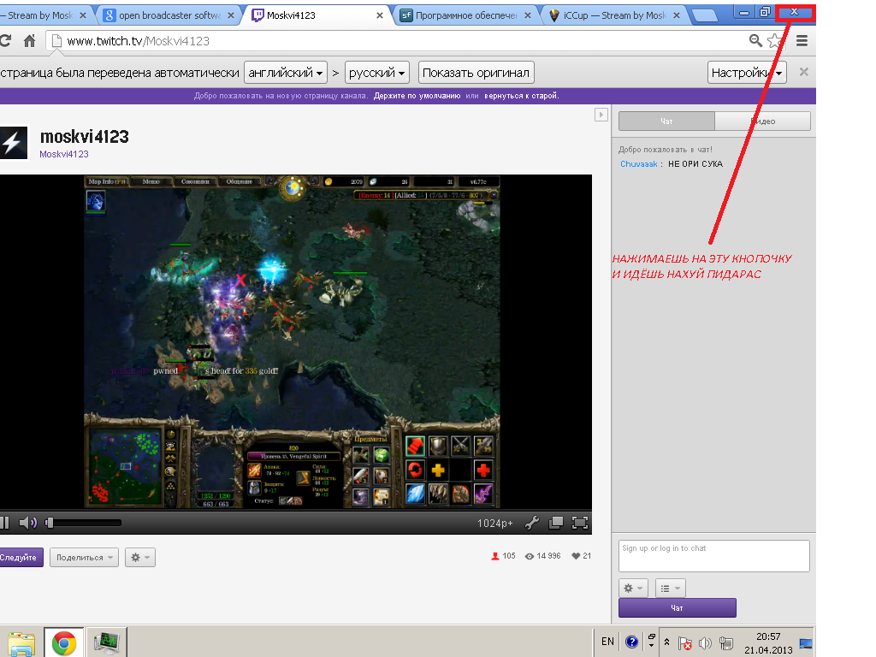This screenshot has height=657, width=876.
Task: Click the help question mark tray icon
Action: (x=631, y=642)
